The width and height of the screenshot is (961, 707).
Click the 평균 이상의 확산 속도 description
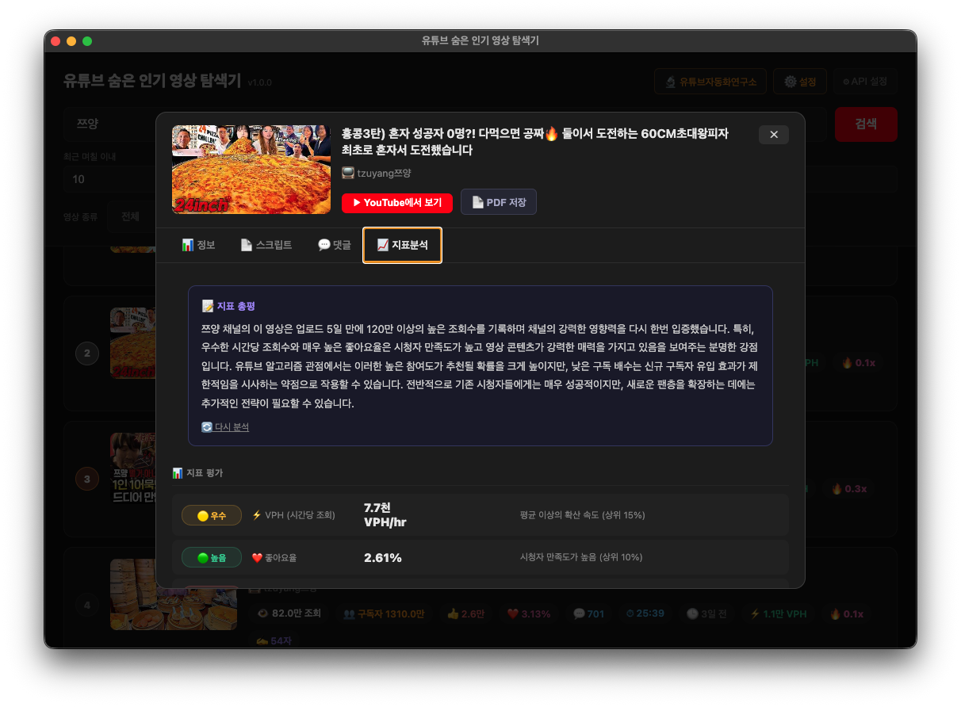tap(583, 515)
